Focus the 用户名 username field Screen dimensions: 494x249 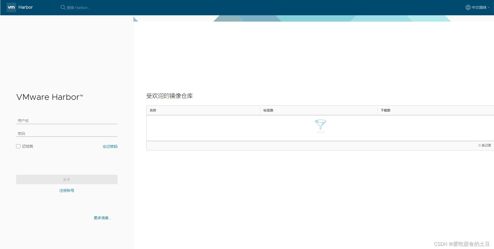point(67,120)
